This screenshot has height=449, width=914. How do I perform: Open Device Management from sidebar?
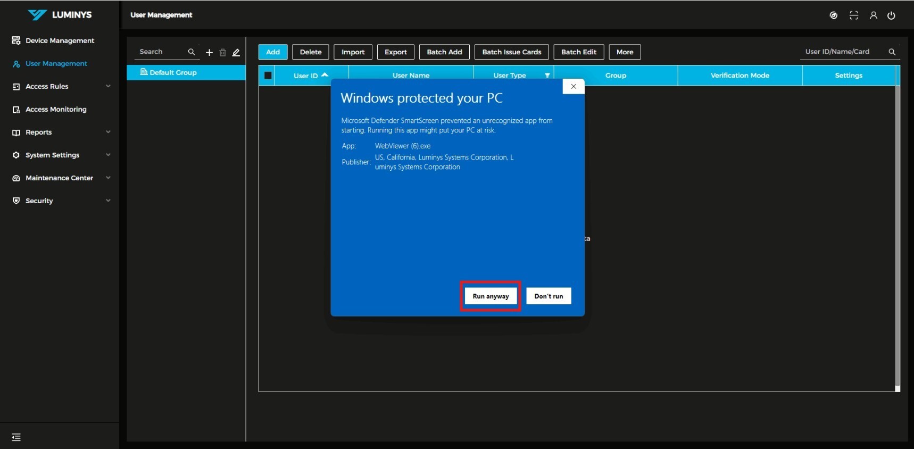60,40
